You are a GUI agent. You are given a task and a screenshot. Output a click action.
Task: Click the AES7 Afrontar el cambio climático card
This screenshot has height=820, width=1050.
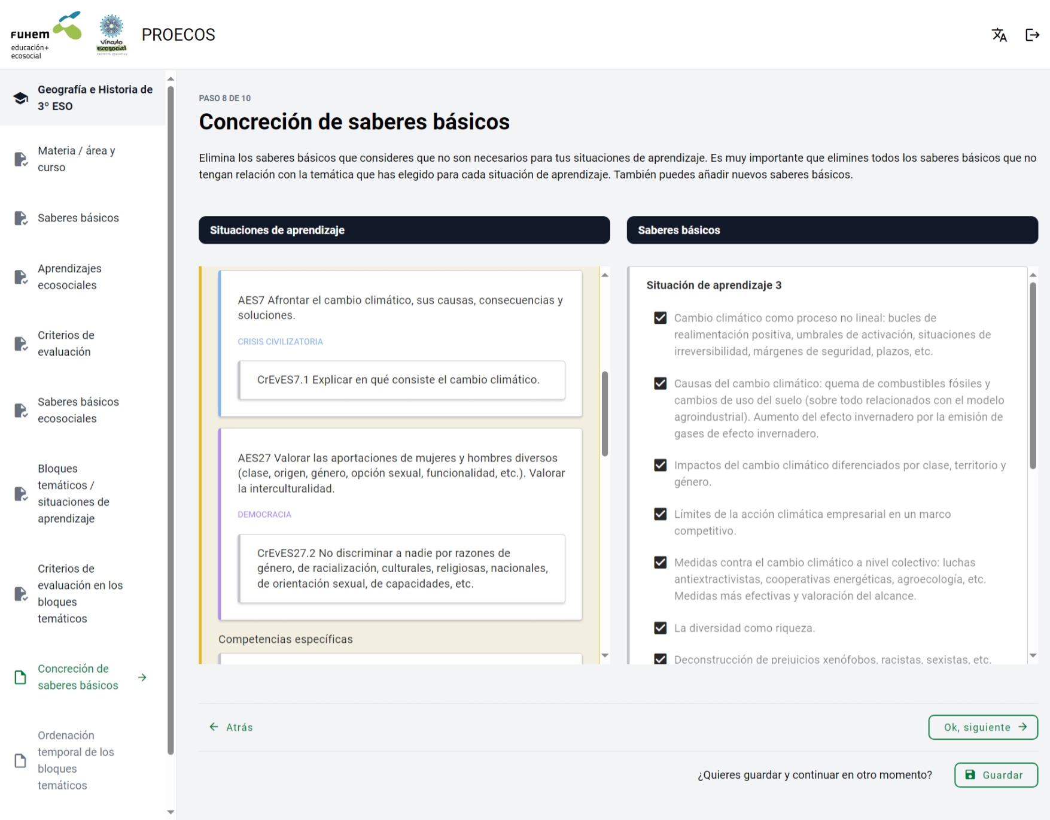pos(400,344)
